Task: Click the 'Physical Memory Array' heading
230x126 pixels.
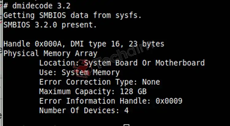Action: click(x=50, y=53)
